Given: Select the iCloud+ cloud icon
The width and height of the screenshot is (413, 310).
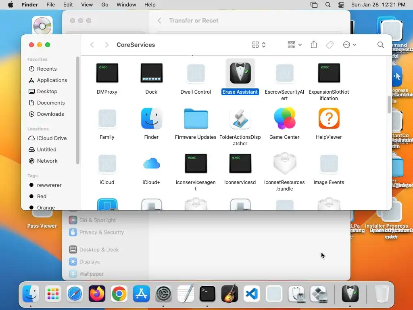Looking at the screenshot, I should tap(152, 163).
